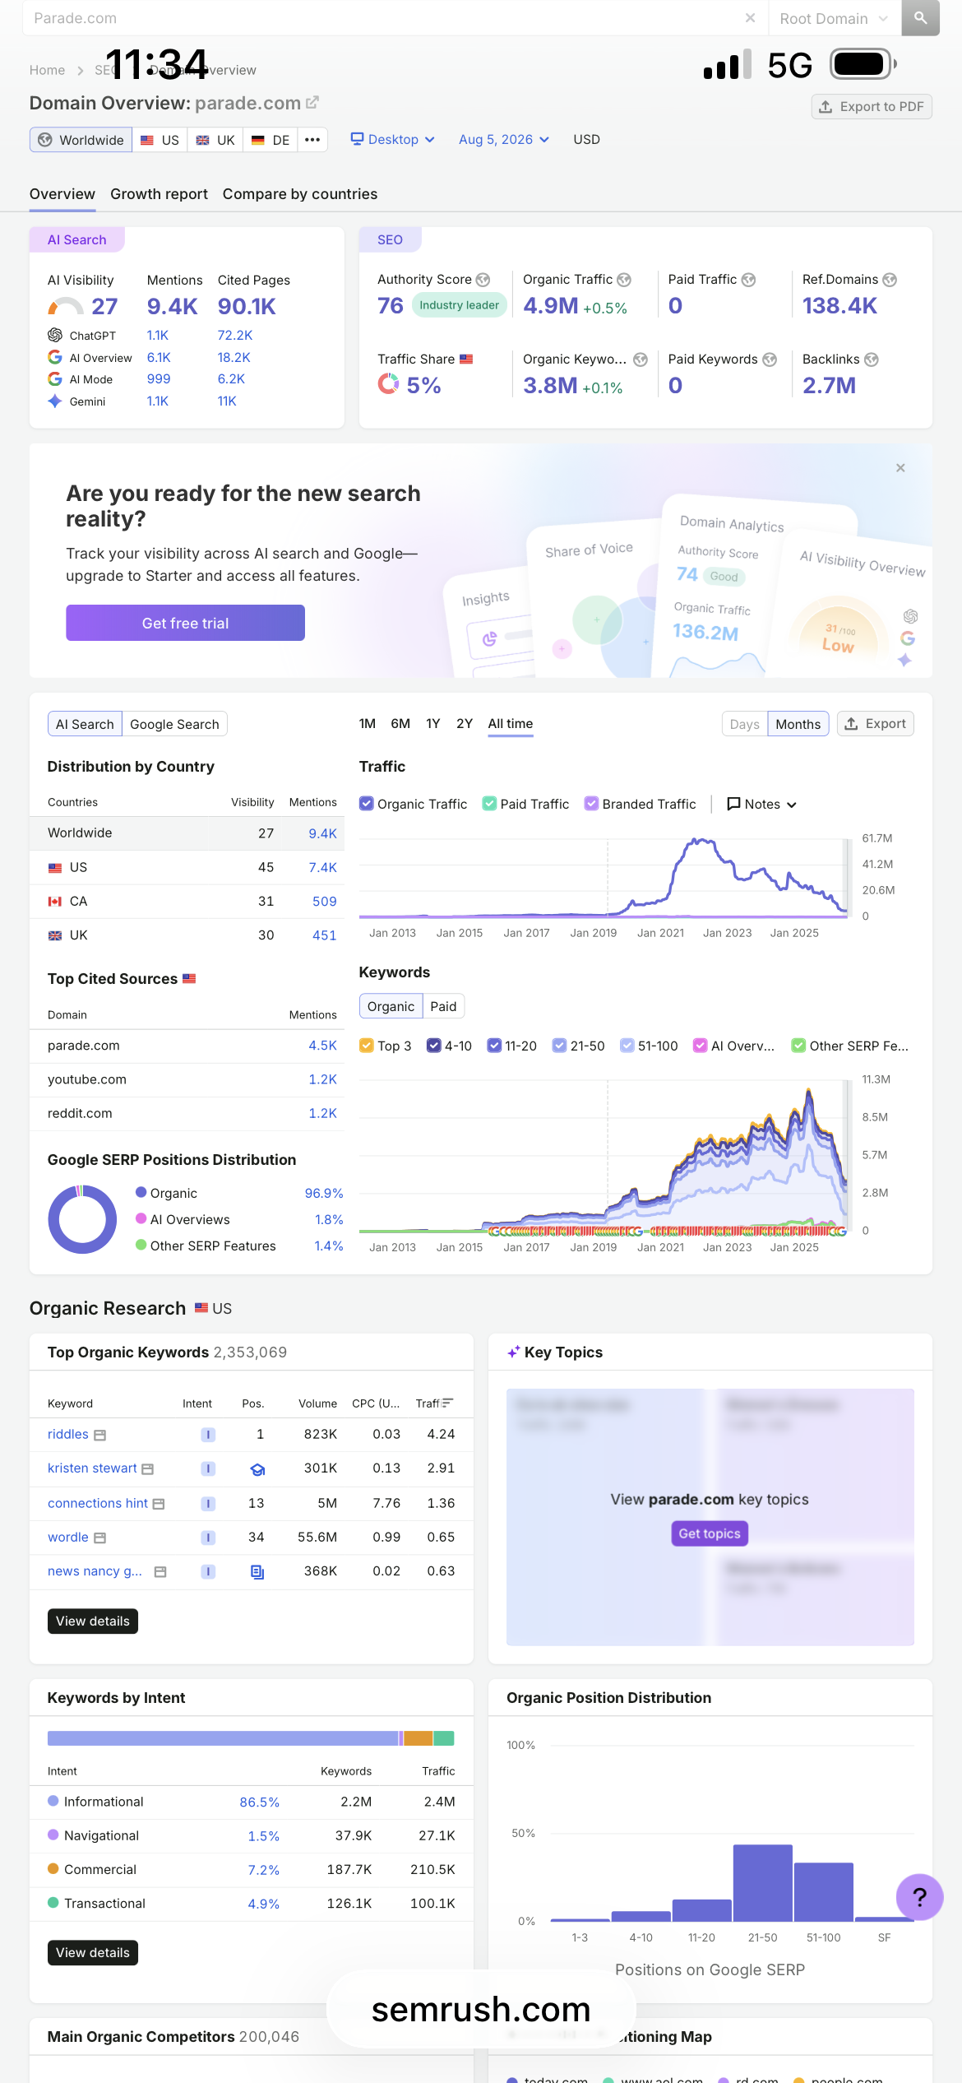Toggle the 51-100 positions checkbox
This screenshot has height=2083, width=962.
(x=627, y=1046)
